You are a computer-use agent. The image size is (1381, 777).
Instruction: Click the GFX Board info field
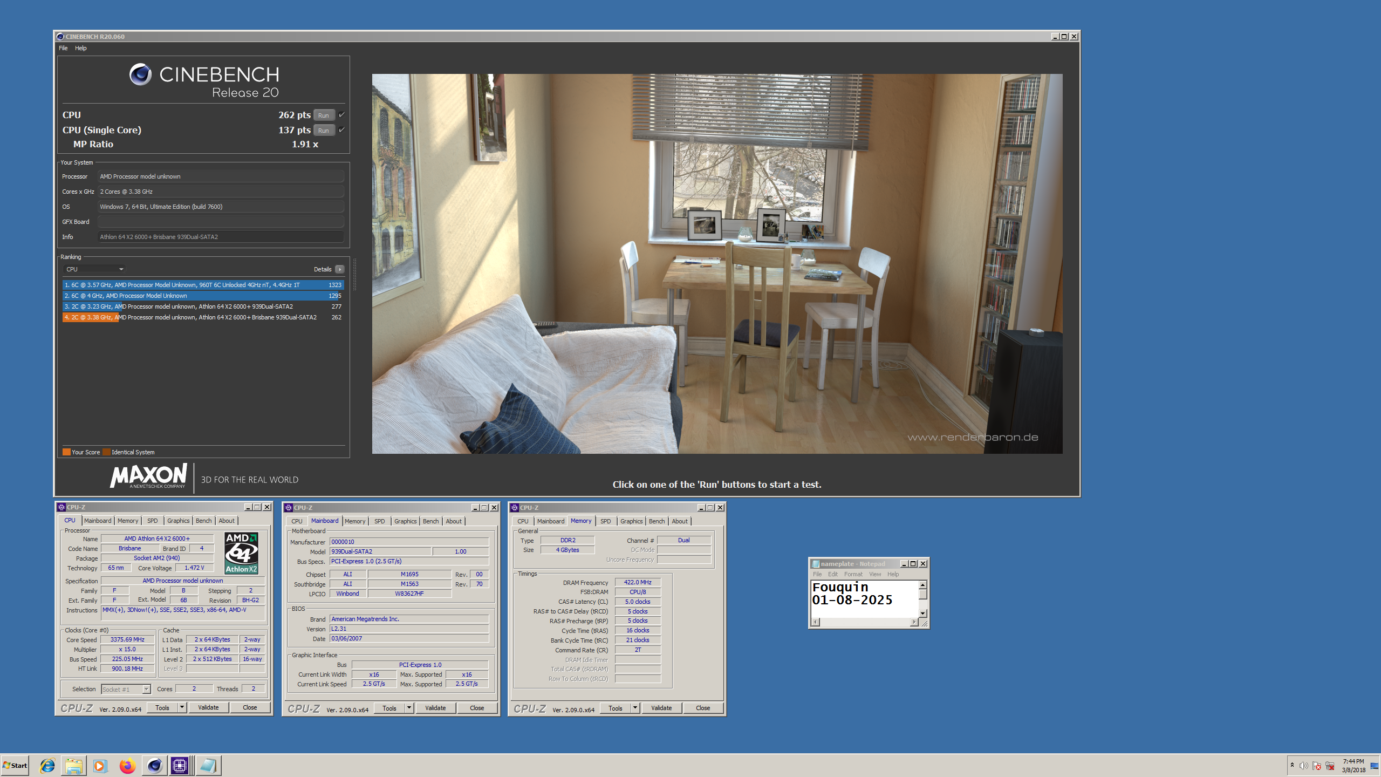pos(221,222)
